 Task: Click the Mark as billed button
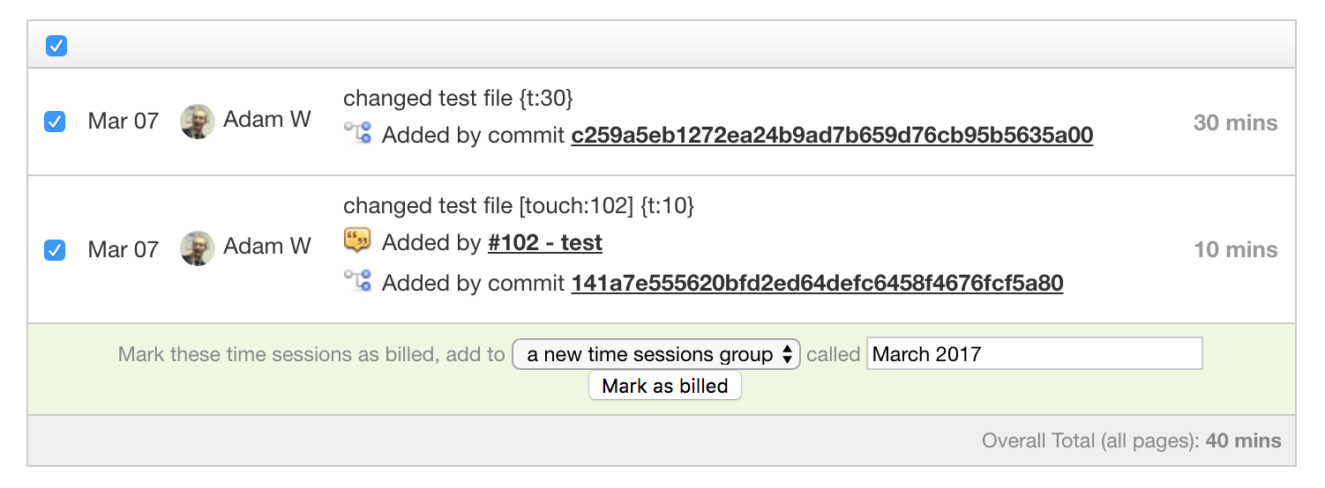tap(665, 386)
